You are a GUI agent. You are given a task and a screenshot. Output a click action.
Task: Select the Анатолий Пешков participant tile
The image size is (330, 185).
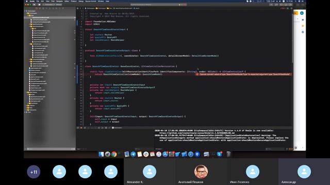point(201,172)
